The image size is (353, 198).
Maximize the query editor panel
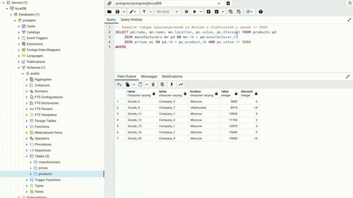pyautogui.click(x=349, y=20)
